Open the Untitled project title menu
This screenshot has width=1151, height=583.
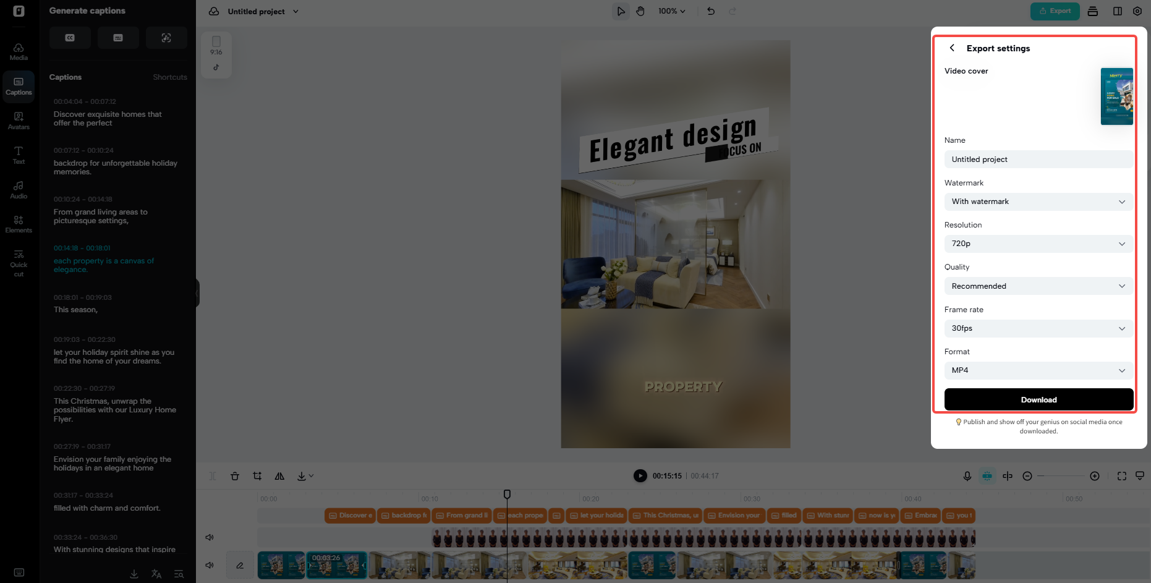point(261,11)
